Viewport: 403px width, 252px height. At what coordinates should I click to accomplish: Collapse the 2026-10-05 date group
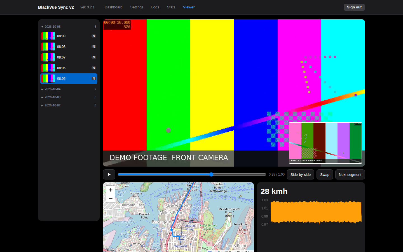69,27
